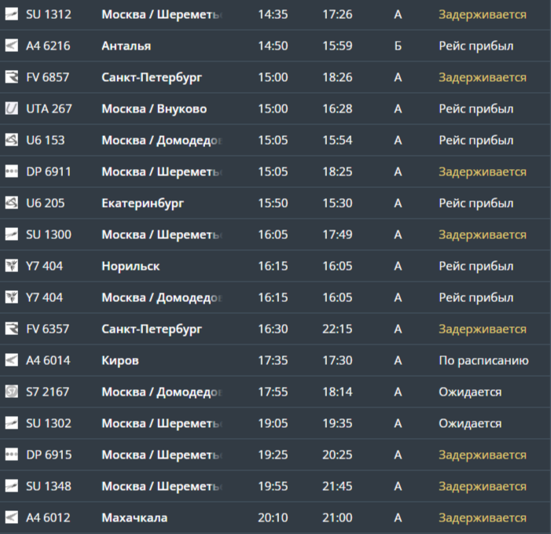The width and height of the screenshot is (551, 534).
Task: Click the airline logo on the Норильск row
Action: (12, 266)
